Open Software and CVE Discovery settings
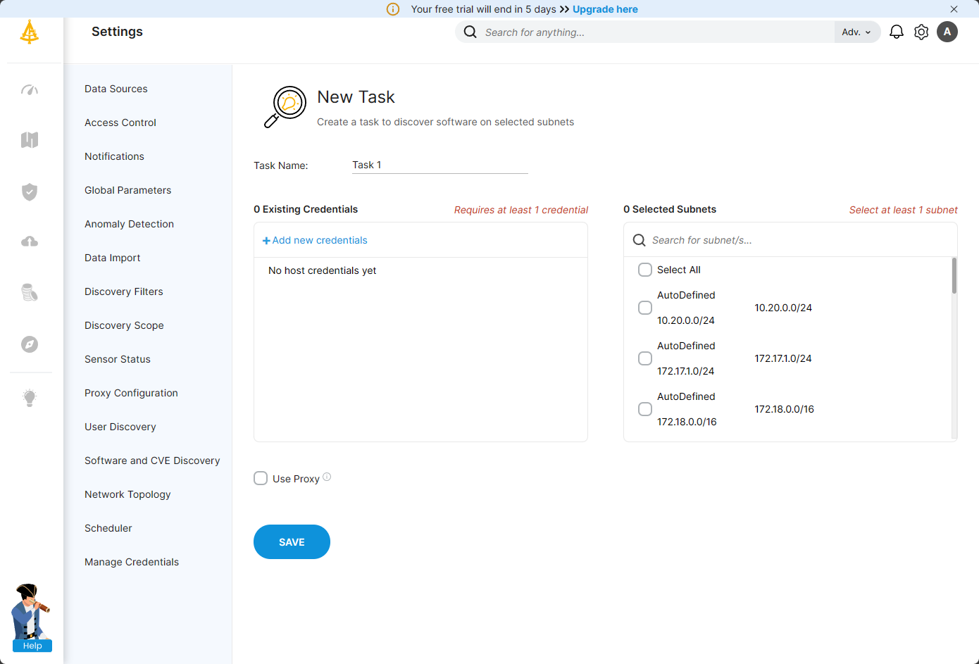 tap(152, 461)
